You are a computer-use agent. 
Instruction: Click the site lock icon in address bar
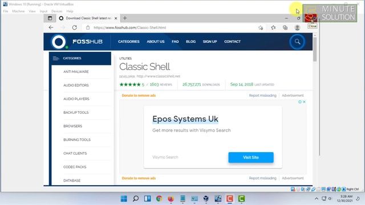pos(88,27)
